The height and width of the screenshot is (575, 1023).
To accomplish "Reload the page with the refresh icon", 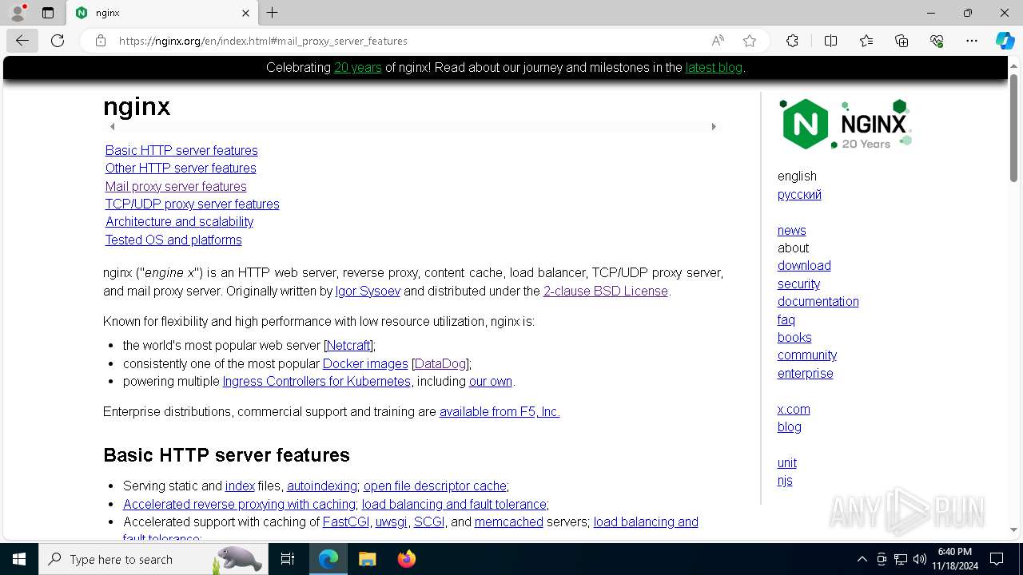I will pos(58,41).
